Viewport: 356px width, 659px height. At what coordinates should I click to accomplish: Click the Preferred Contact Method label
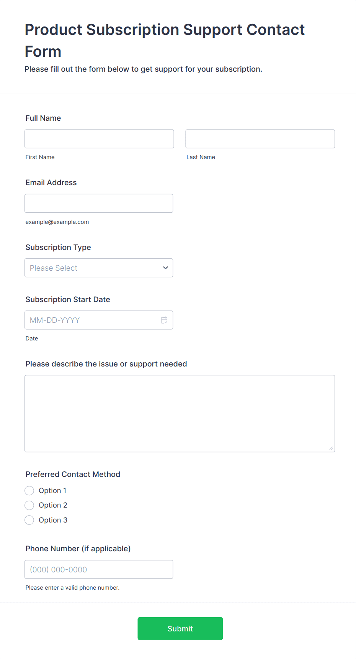[73, 474]
